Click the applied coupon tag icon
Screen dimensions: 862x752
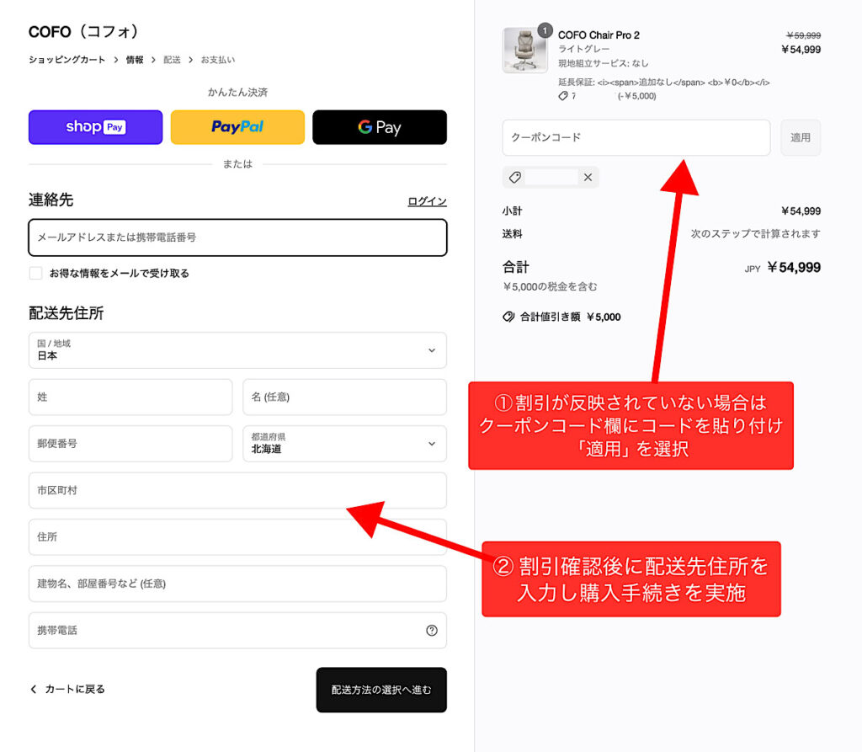click(515, 177)
